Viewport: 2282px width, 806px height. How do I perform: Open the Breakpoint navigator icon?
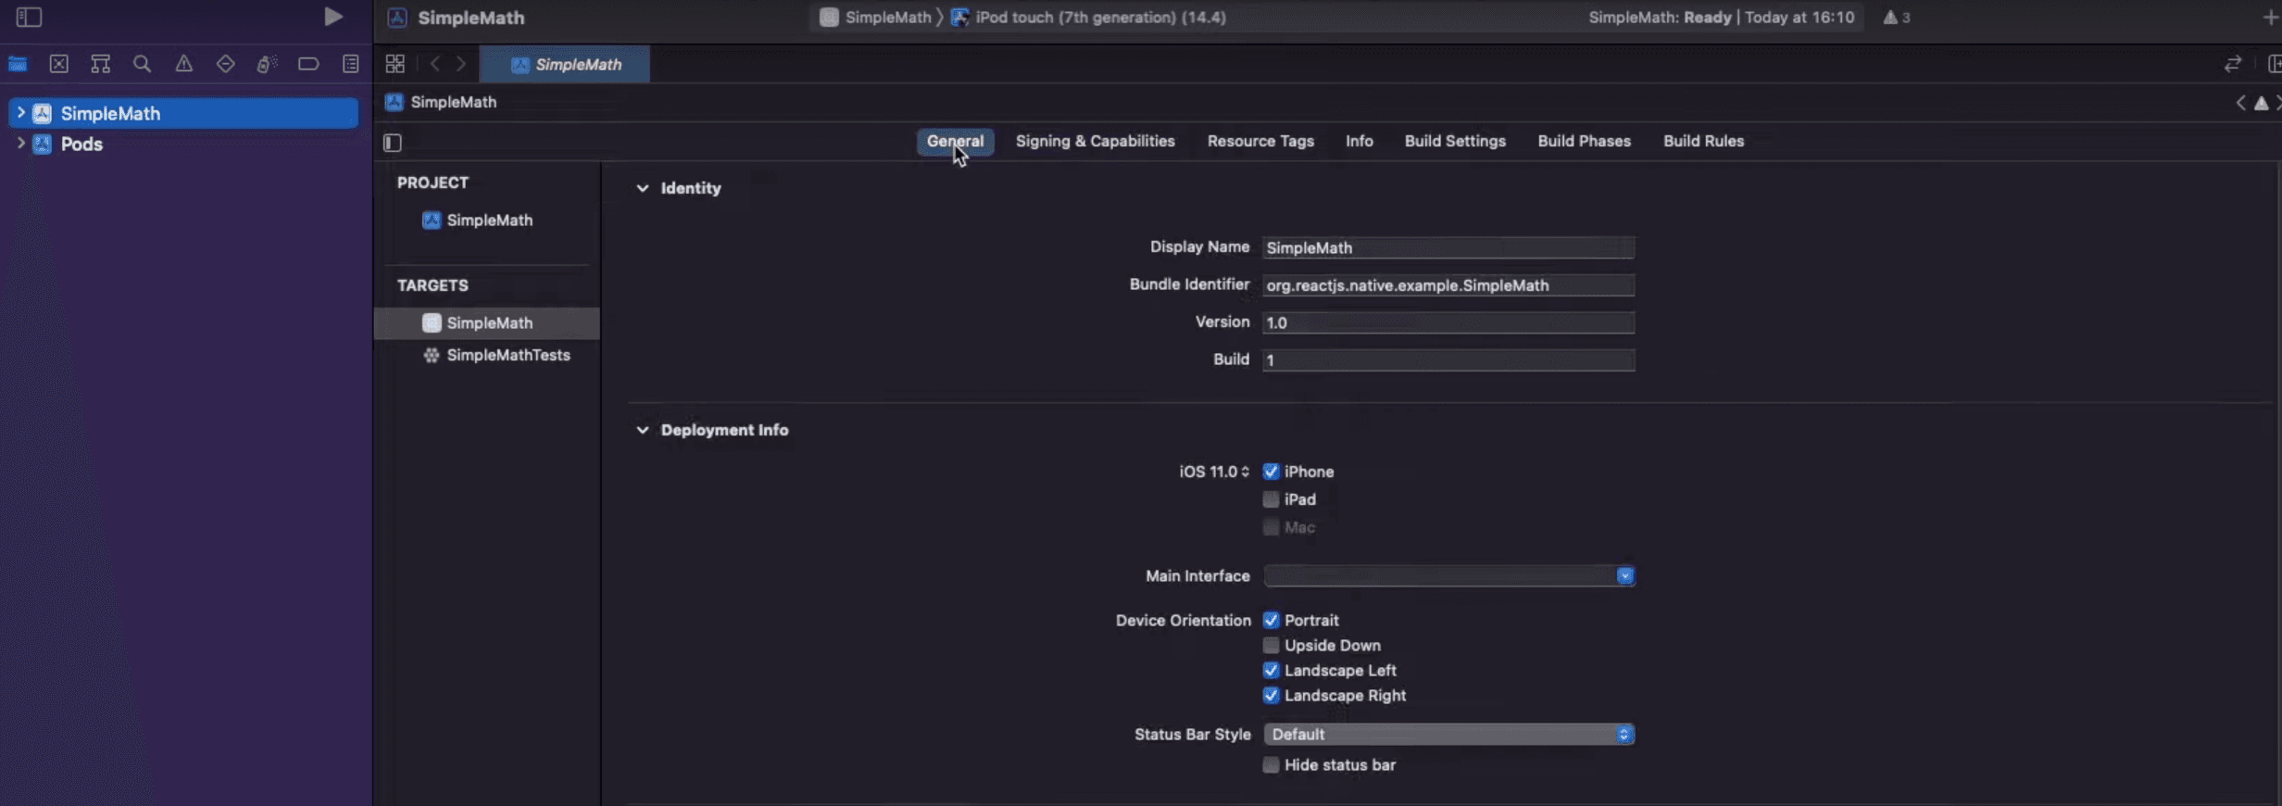[x=308, y=64]
